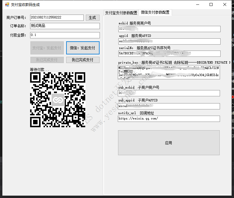Viewport: 234px width, 198px height.
Task: Click the serialNo certificate serial field
Action: click(169, 54)
